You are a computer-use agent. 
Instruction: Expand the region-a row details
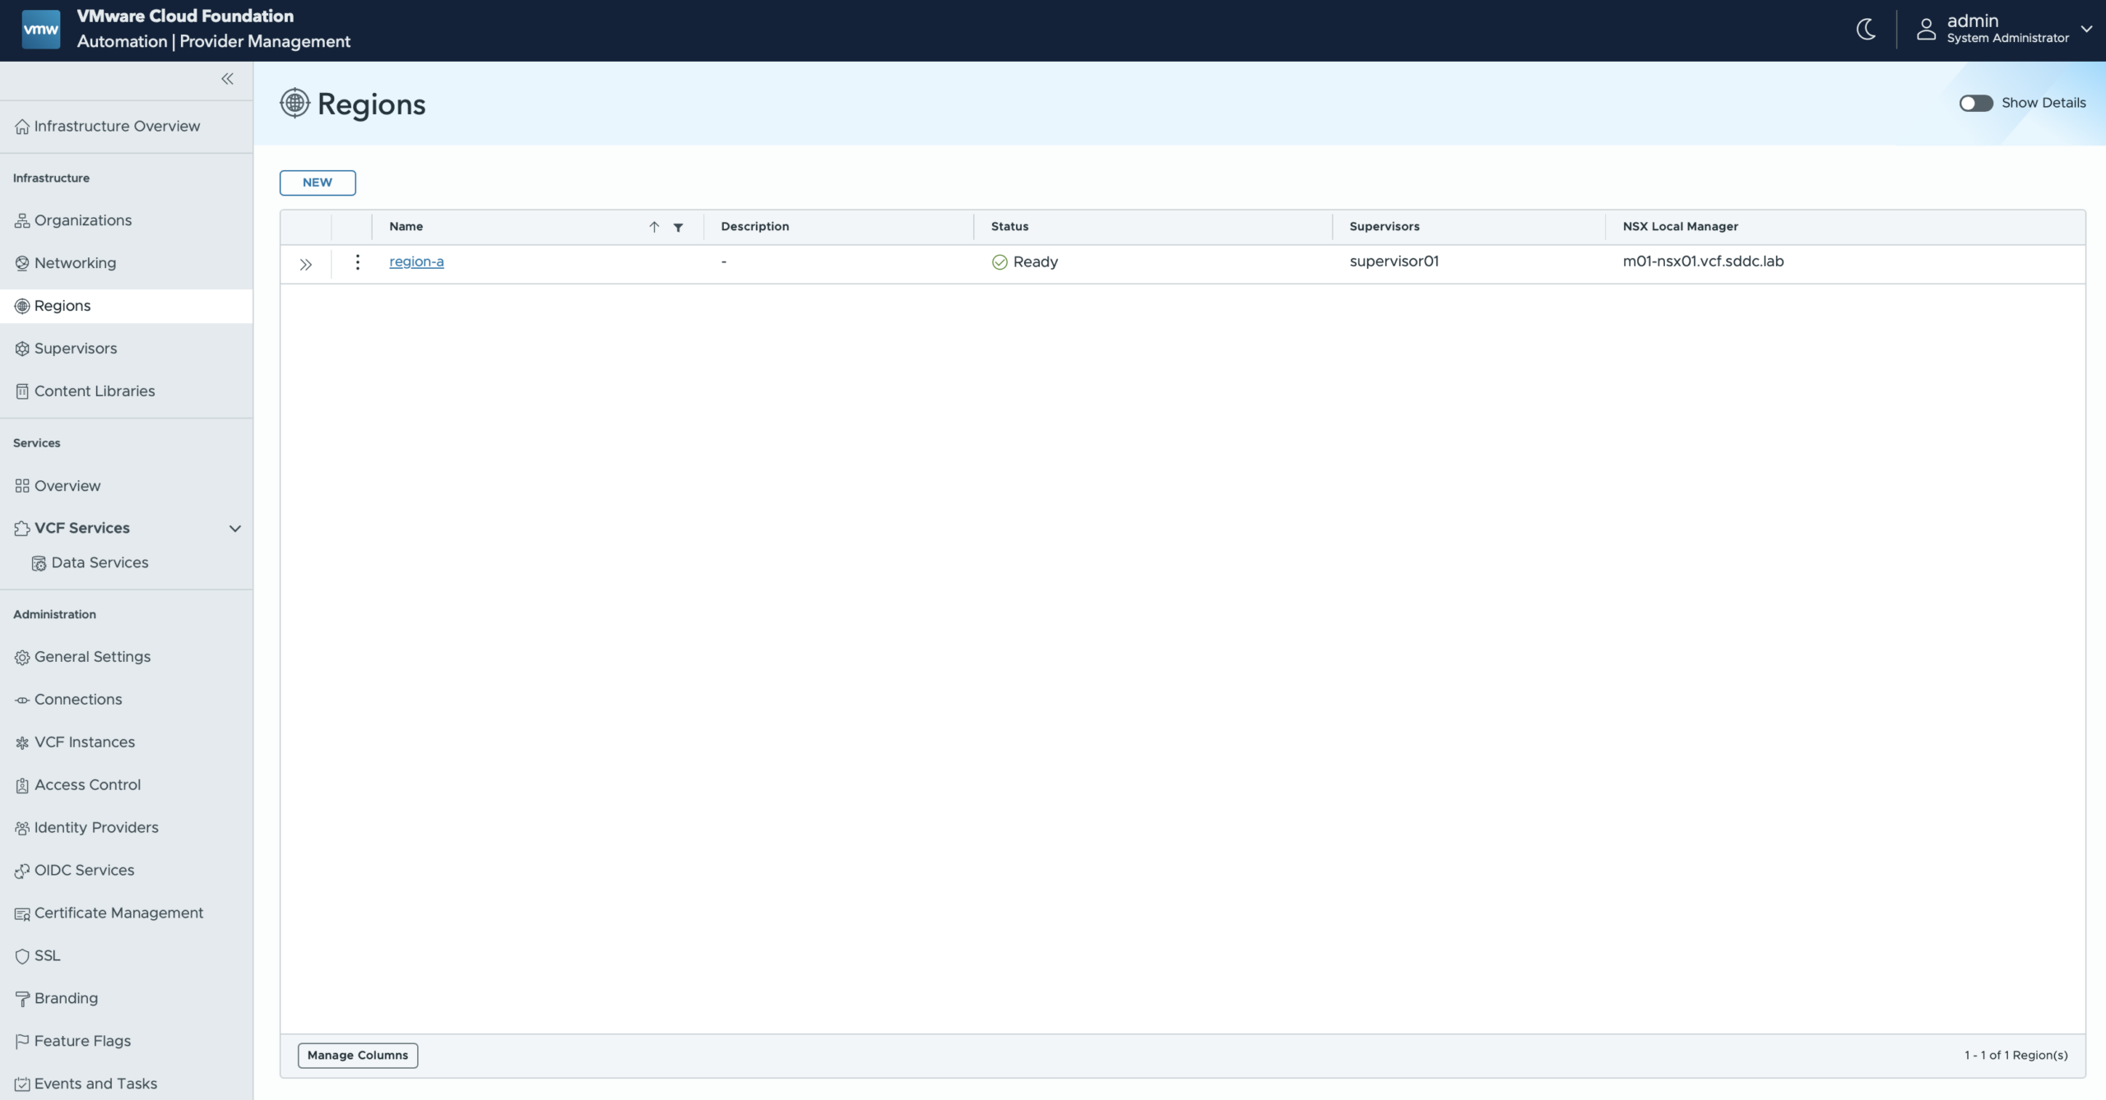tap(305, 264)
